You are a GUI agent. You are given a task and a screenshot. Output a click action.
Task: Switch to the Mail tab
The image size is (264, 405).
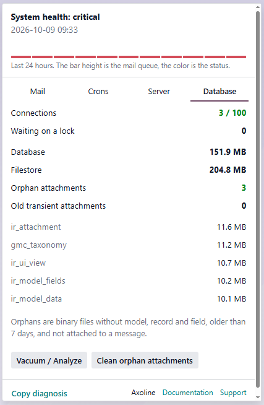coord(38,92)
